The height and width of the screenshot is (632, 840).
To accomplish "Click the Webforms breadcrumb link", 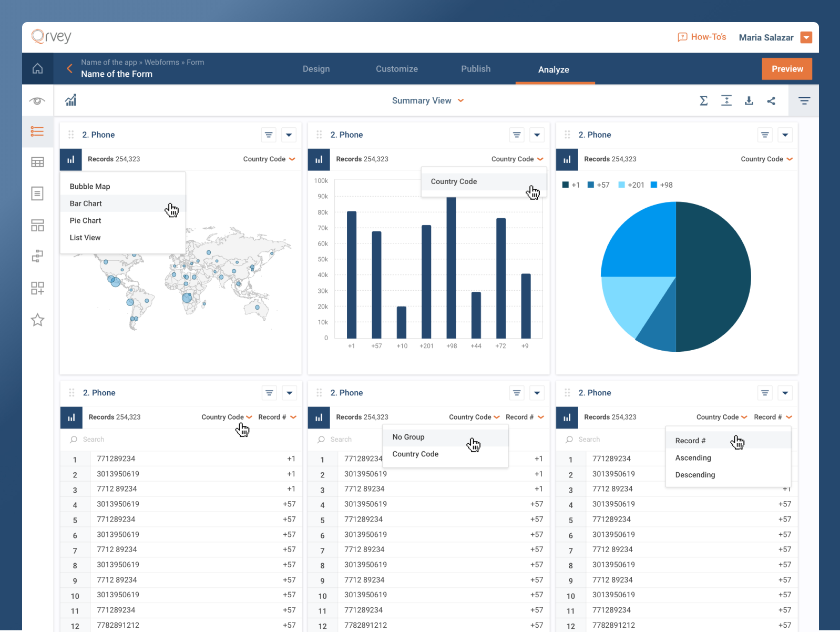I will tap(162, 62).
